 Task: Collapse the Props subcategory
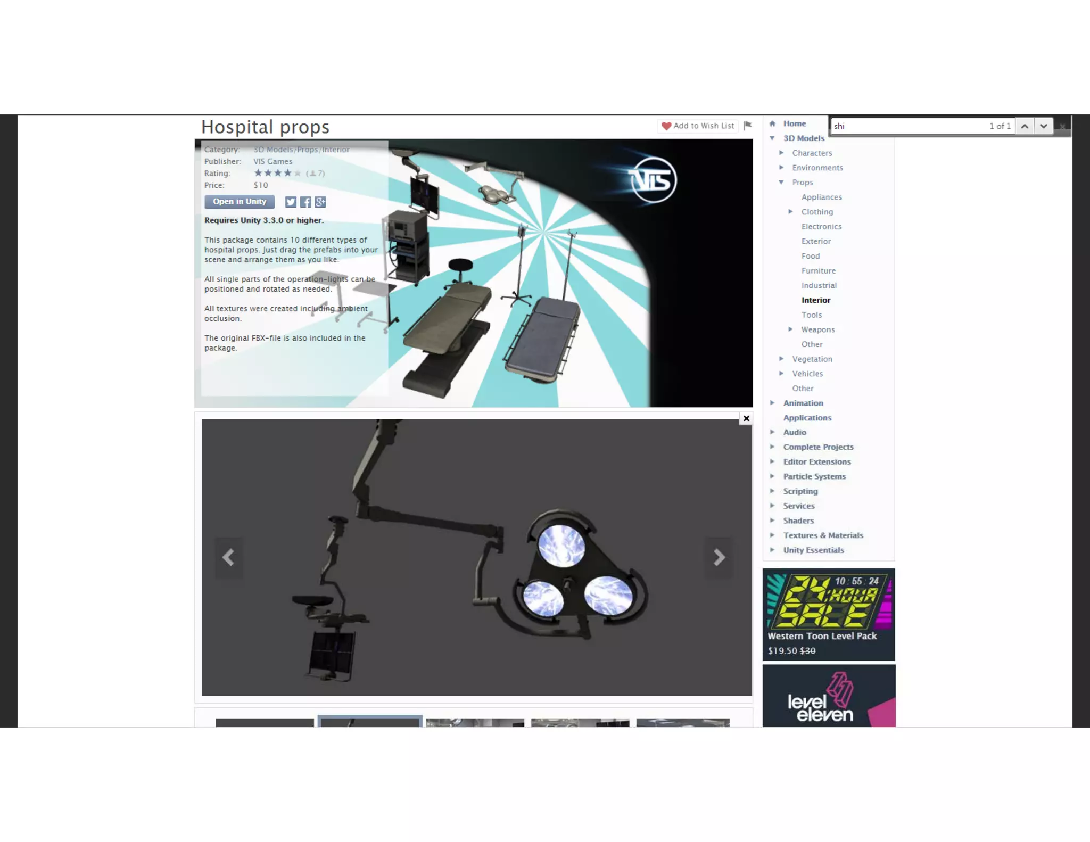tap(781, 182)
